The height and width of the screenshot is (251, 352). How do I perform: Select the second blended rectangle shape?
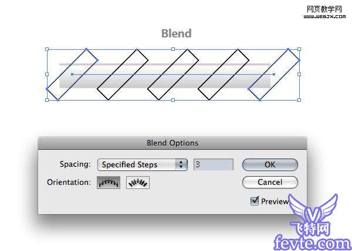123,74
